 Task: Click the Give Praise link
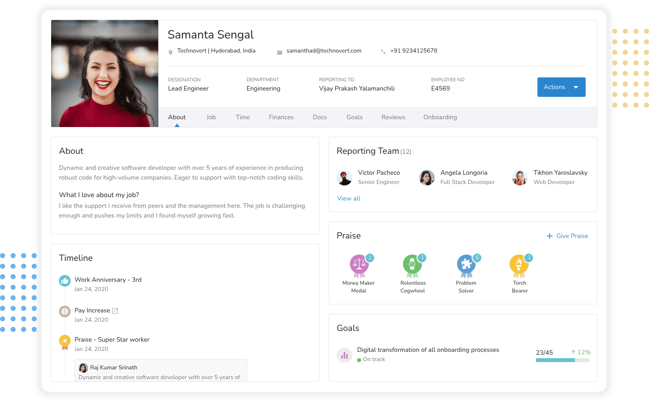572,236
